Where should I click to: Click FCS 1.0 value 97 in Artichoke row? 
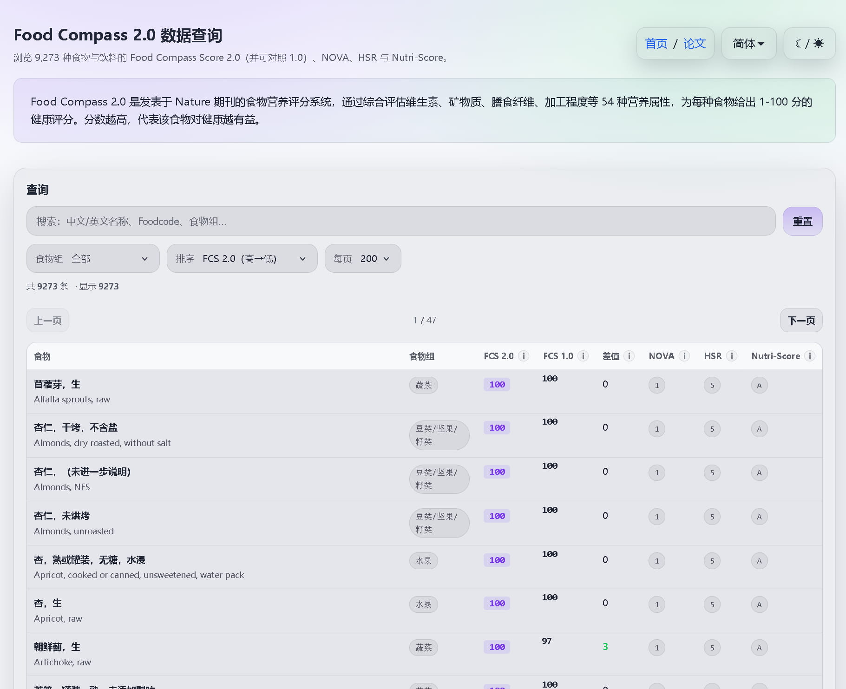click(547, 641)
